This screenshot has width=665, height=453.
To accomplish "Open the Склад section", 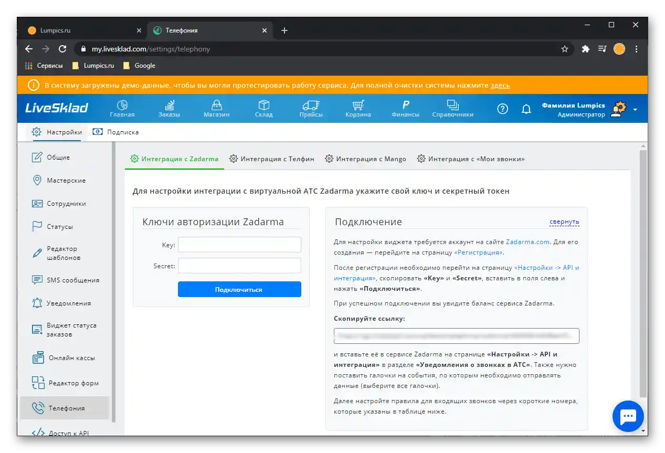I will pos(263,108).
